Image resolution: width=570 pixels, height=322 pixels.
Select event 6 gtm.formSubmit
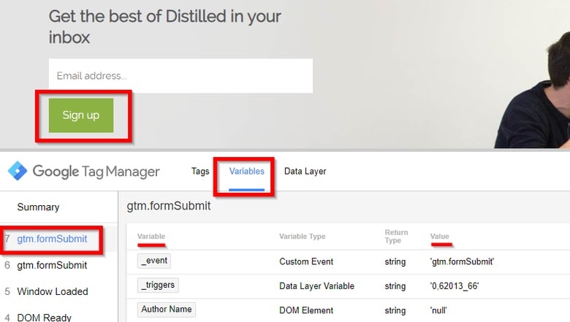tap(52, 265)
